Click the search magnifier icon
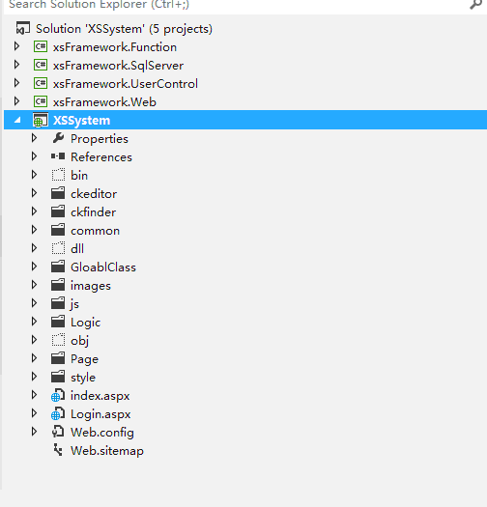 (476, 5)
